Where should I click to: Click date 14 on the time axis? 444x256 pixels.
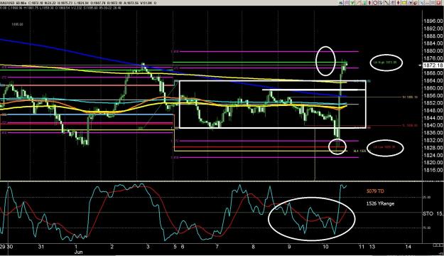click(408, 247)
